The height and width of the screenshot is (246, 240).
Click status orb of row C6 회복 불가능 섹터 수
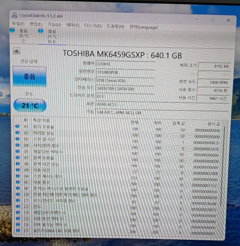point(18,224)
